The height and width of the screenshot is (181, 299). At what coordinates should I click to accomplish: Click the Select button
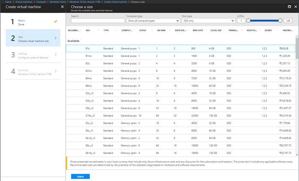coord(80,176)
